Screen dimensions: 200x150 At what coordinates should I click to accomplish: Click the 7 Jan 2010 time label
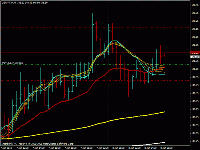coord(6,148)
